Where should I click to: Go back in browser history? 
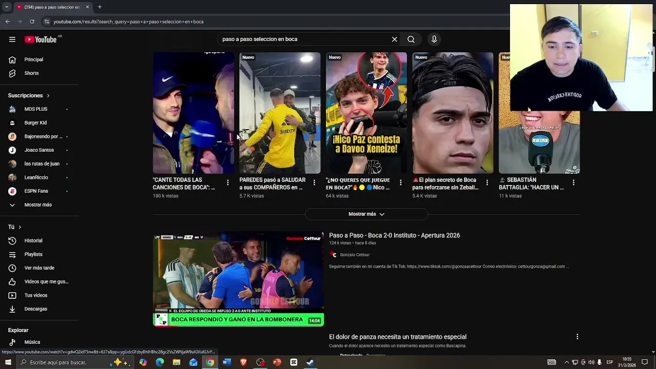tap(8, 22)
